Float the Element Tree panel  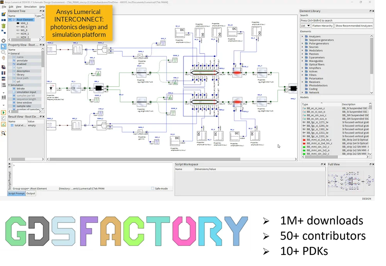(41, 11)
